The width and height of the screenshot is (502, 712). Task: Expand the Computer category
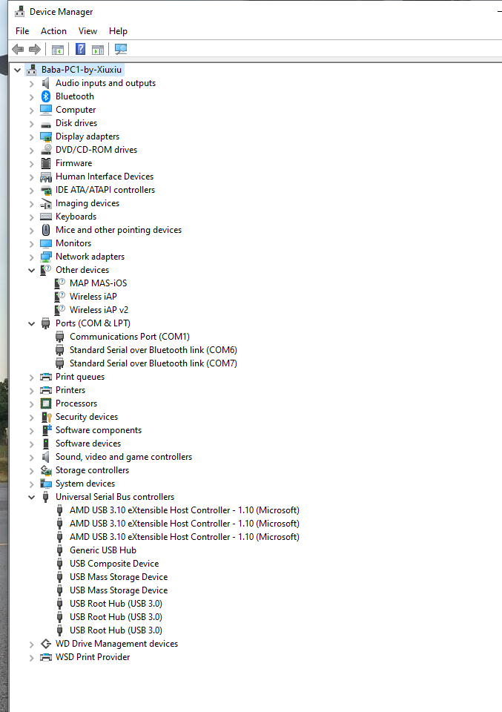tap(31, 111)
